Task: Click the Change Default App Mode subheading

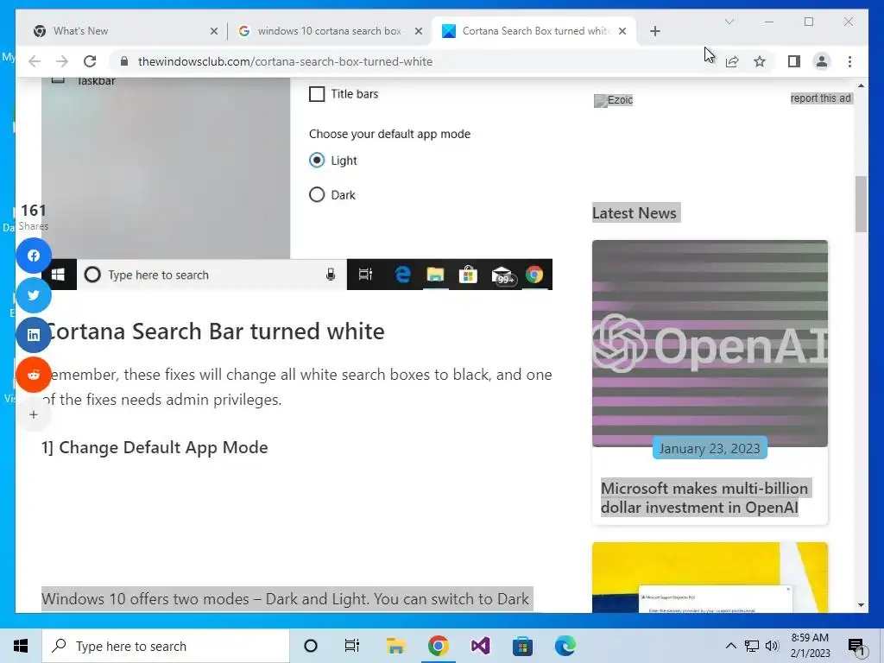Action: (x=155, y=448)
